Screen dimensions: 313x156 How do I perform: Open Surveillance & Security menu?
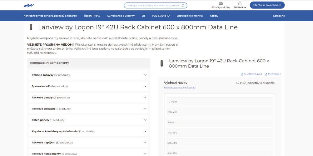pyautogui.click(x=121, y=16)
